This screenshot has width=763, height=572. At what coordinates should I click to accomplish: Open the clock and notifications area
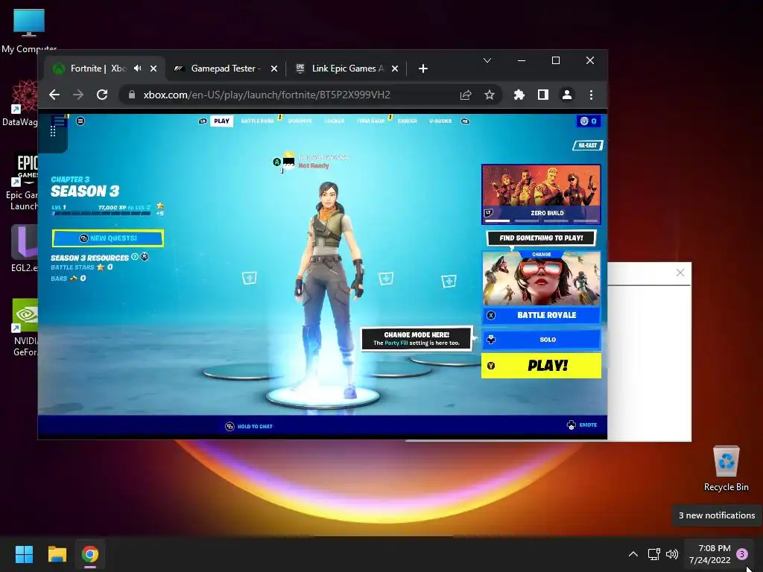click(x=718, y=554)
